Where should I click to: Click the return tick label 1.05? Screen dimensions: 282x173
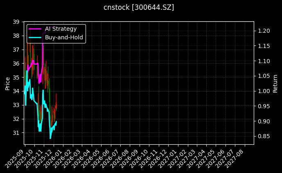264,76
